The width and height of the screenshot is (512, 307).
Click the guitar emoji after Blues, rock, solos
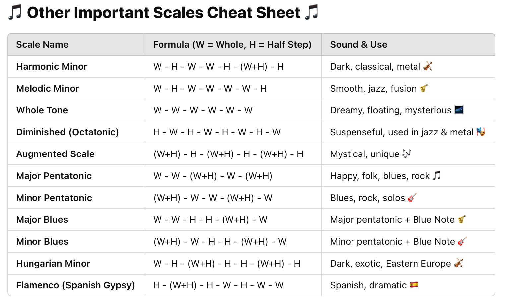click(412, 198)
